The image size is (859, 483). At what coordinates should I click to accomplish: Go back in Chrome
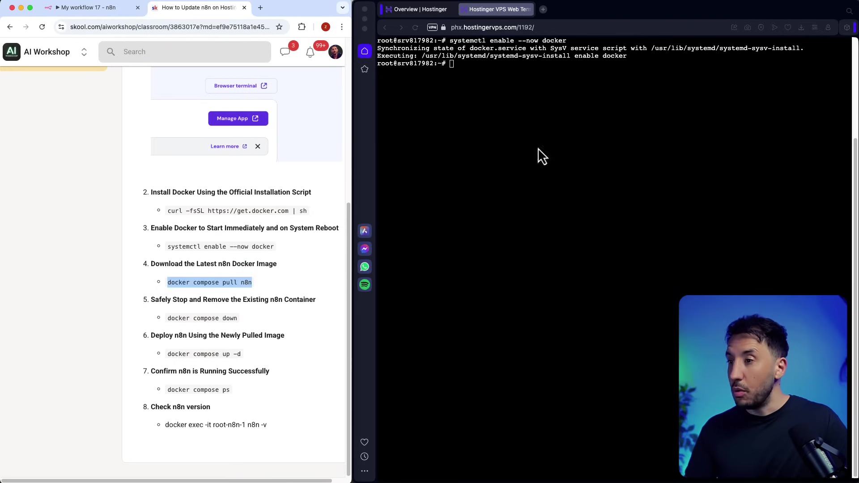[x=10, y=27]
